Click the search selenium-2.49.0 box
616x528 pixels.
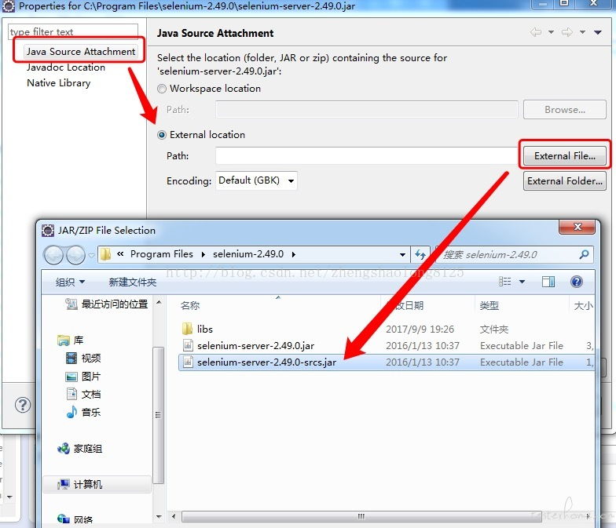pos(515,254)
